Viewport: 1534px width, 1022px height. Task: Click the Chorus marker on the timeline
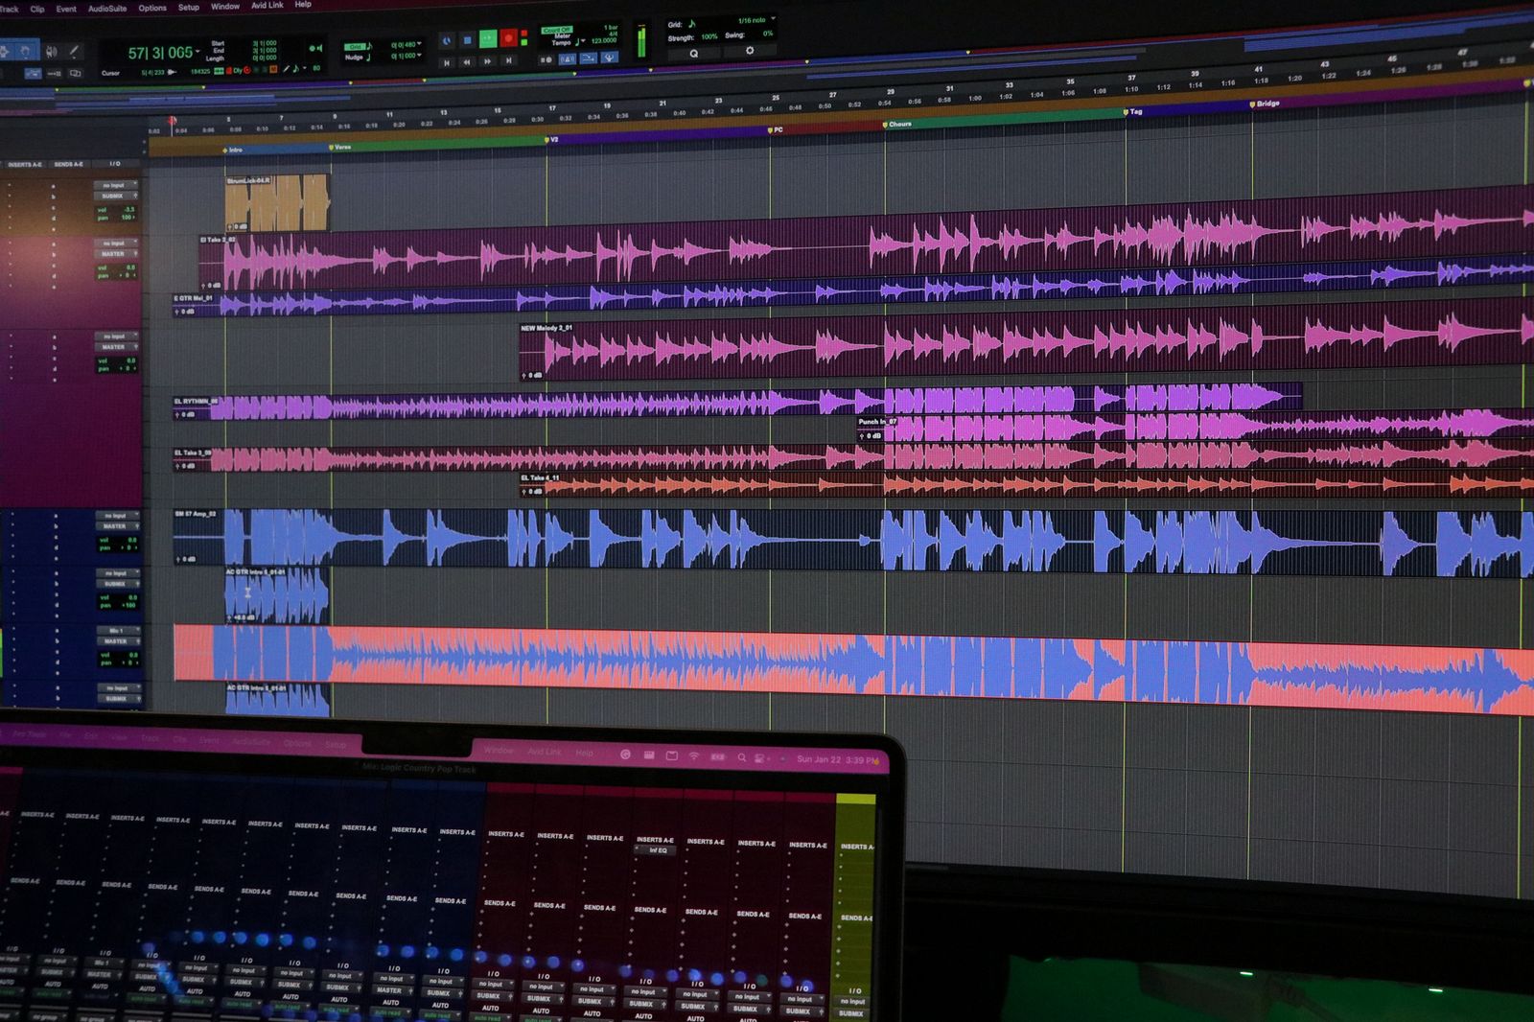[x=899, y=125]
